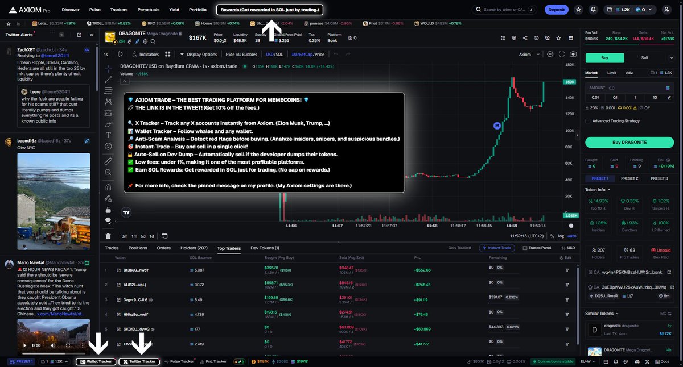Click Hide All Bubbles
The image size is (683, 367).
(x=241, y=55)
